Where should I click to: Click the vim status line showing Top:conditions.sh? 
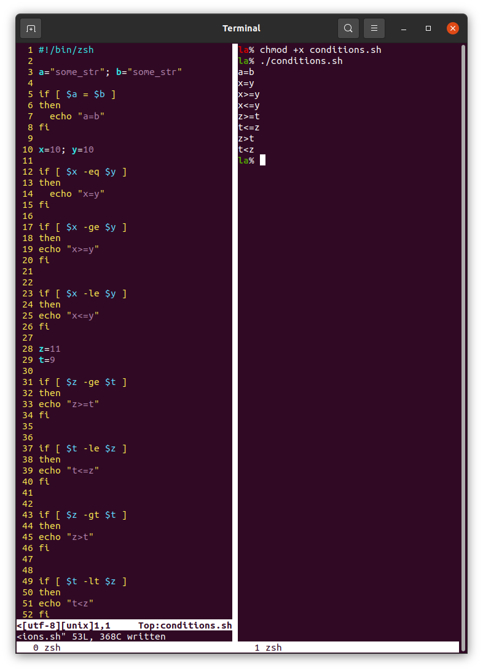184,625
